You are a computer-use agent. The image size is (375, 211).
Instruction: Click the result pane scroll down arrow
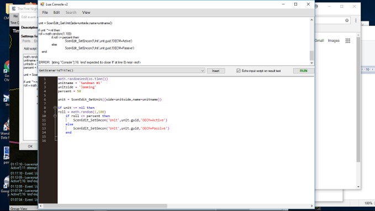[x=311, y=62]
